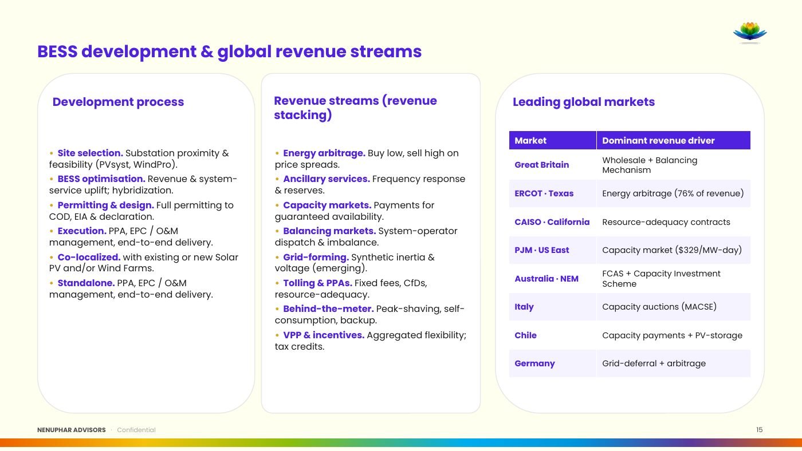Click the text 'COD, EIA & declaration.'
Screen dimensions: 802x451
click(101, 216)
